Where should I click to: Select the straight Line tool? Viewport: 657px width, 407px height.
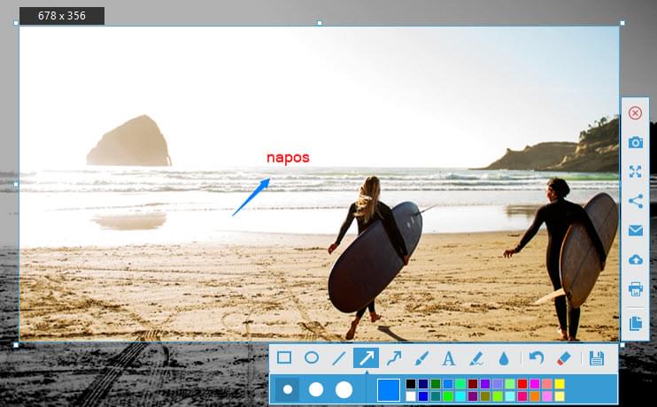[338, 358]
